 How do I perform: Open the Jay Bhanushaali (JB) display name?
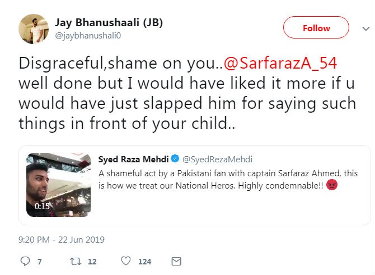pos(108,22)
